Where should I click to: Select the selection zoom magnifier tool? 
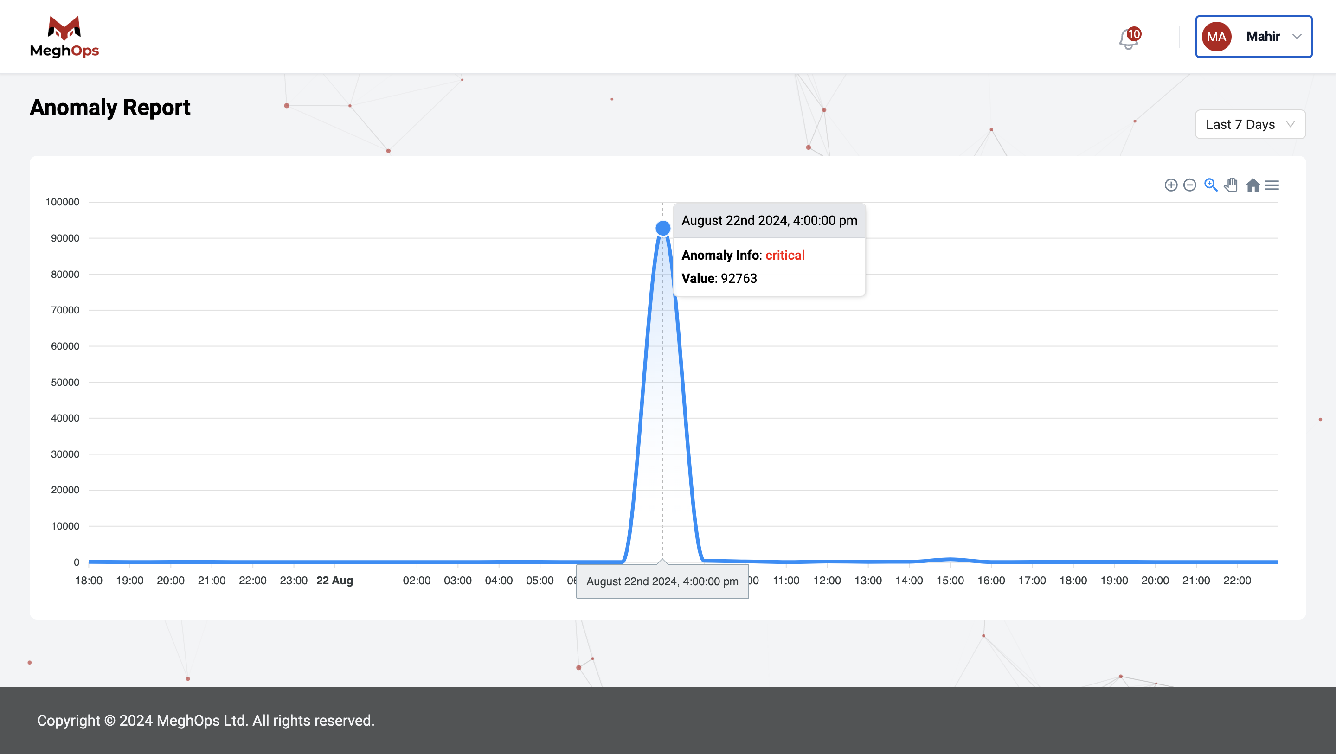(x=1210, y=185)
